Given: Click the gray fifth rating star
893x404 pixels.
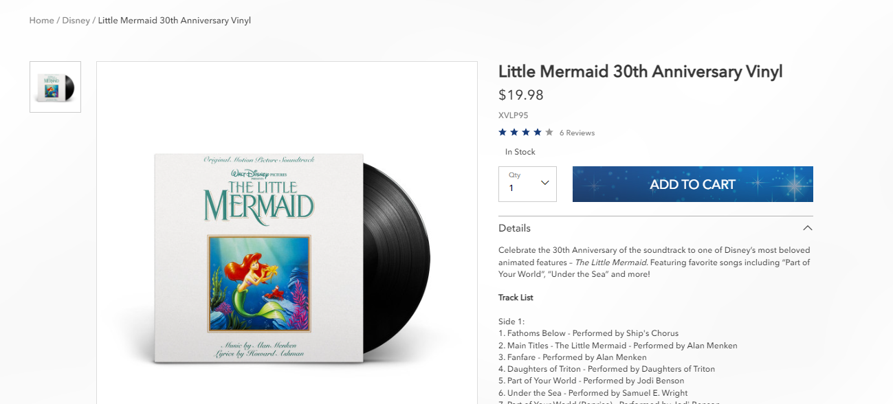Looking at the screenshot, I should (x=549, y=133).
